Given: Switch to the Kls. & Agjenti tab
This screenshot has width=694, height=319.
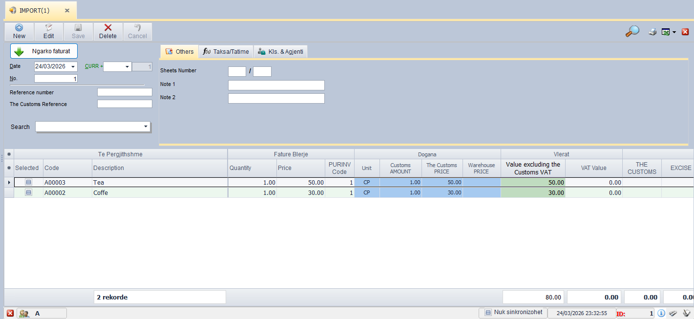Looking at the screenshot, I should [x=281, y=51].
